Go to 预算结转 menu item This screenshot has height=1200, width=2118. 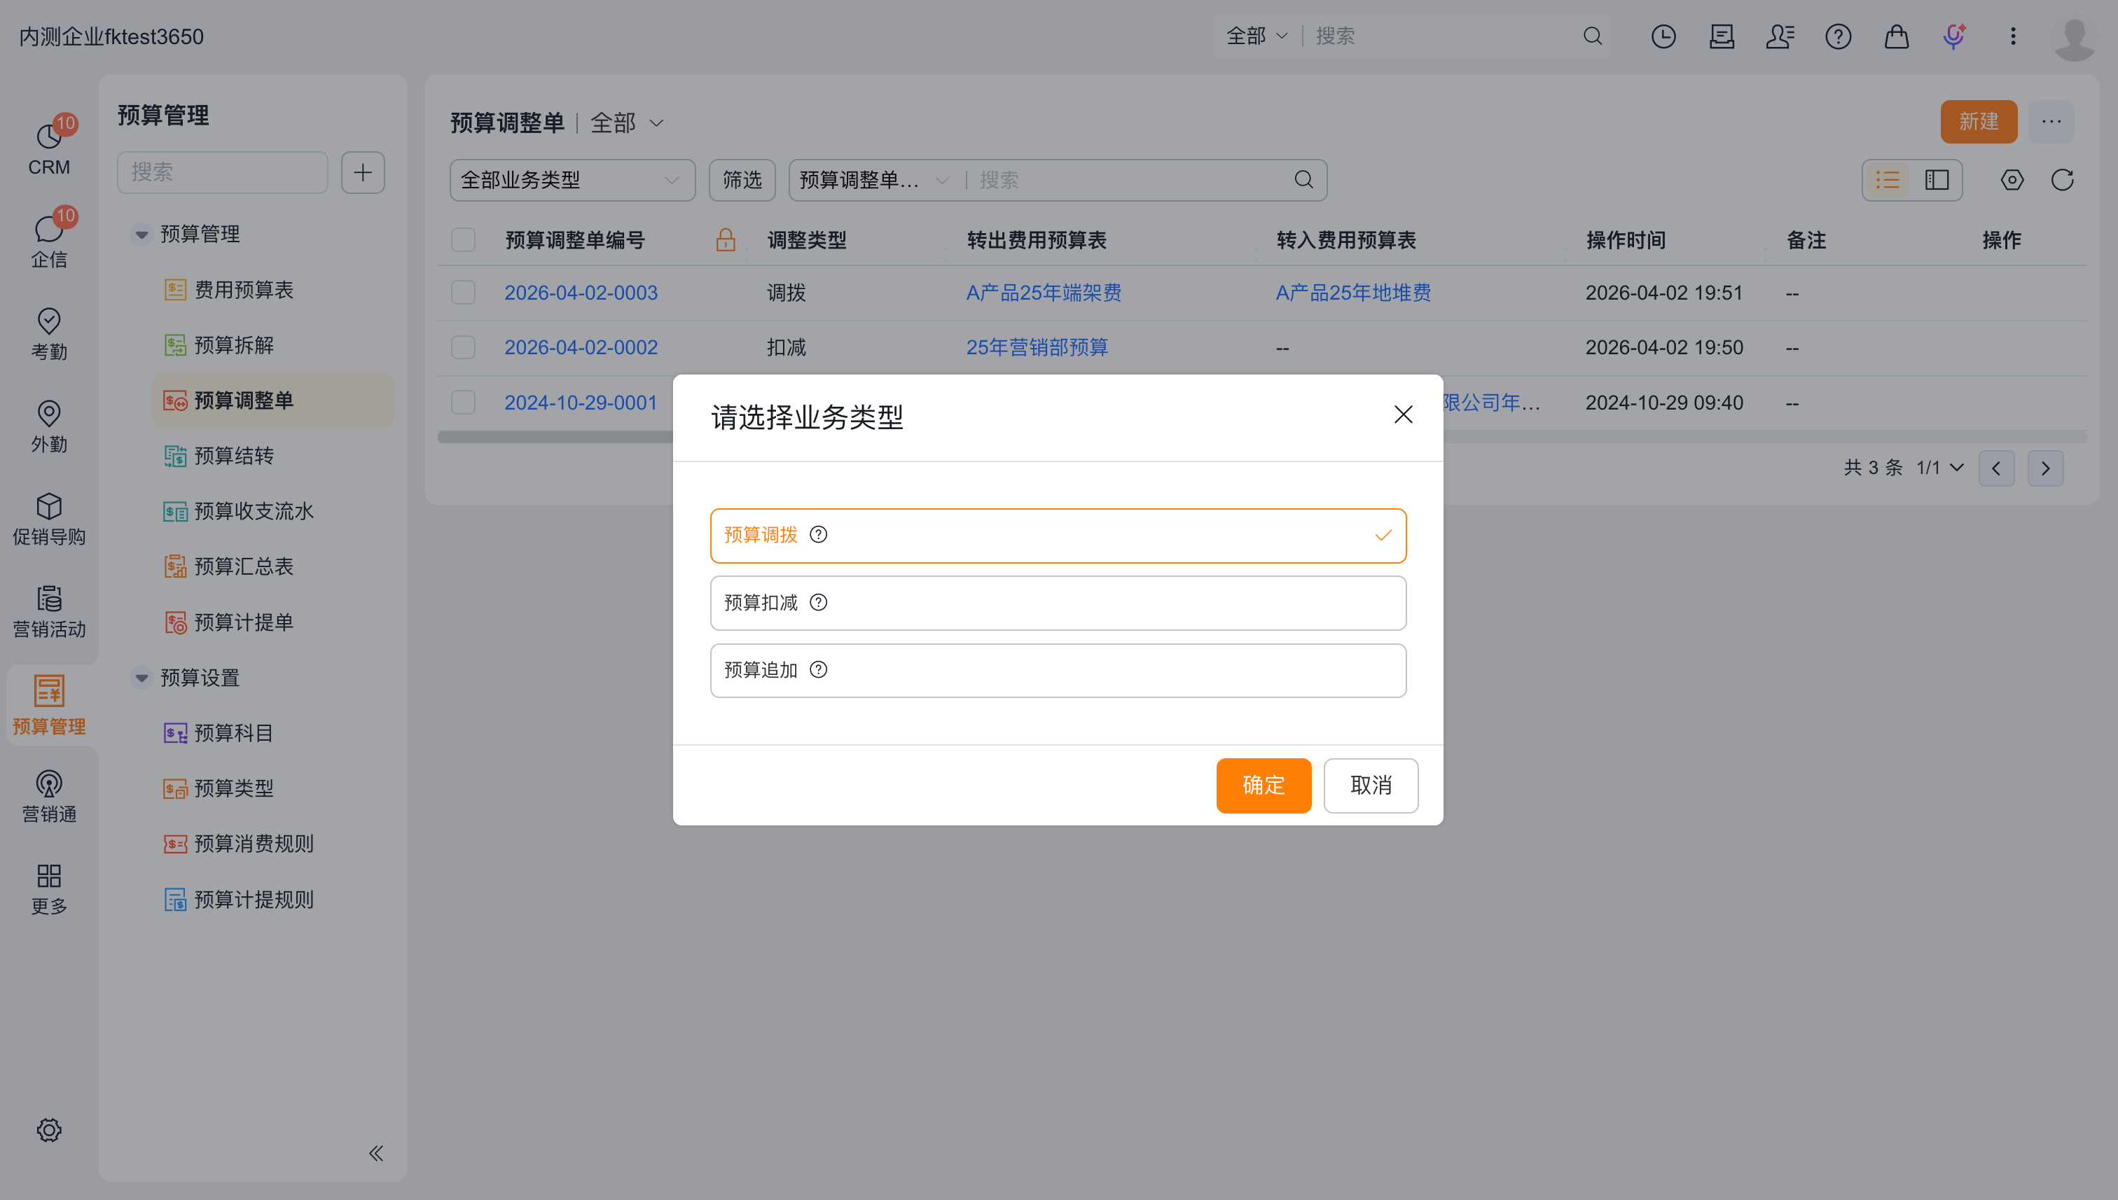[x=233, y=456]
